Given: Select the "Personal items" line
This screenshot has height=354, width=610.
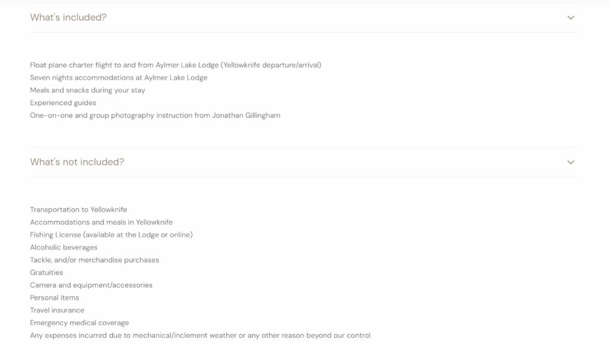Looking at the screenshot, I should pos(54,298).
